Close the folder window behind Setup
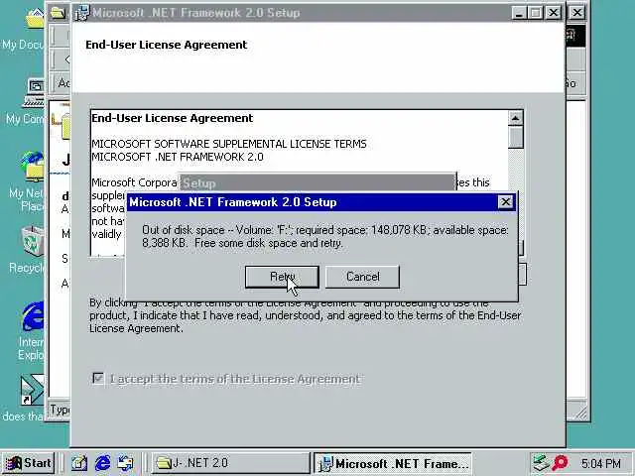This screenshot has width=635, height=476. [x=577, y=13]
